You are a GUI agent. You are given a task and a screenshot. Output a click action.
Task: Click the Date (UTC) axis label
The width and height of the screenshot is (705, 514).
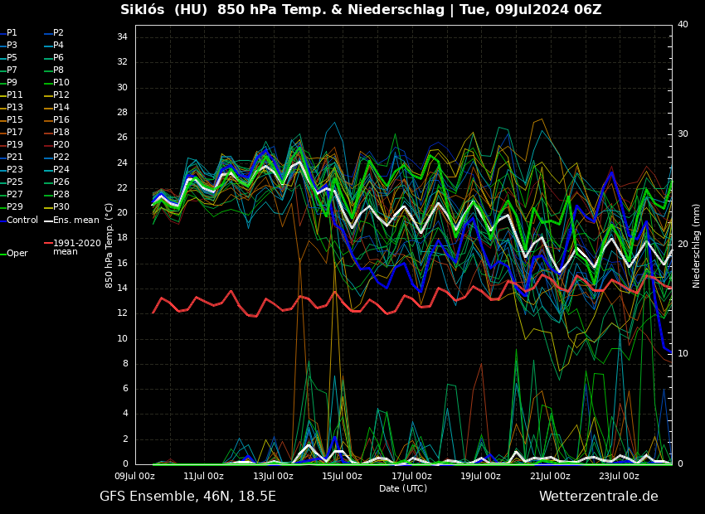tap(403, 489)
